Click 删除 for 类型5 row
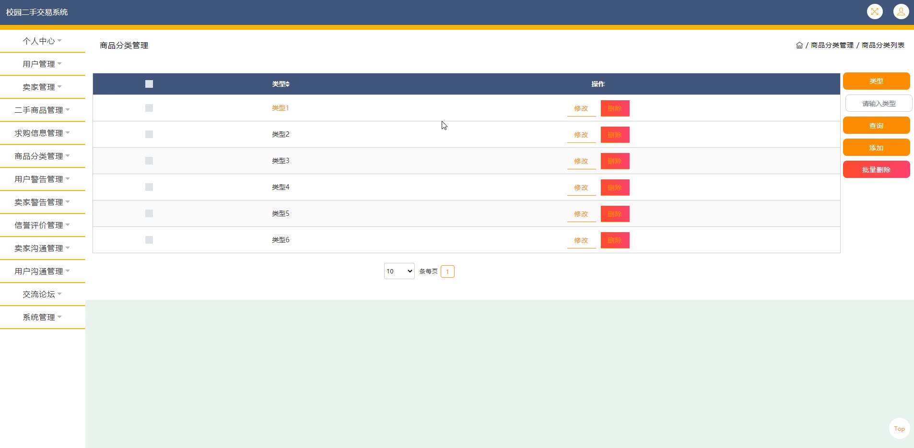 coord(615,214)
